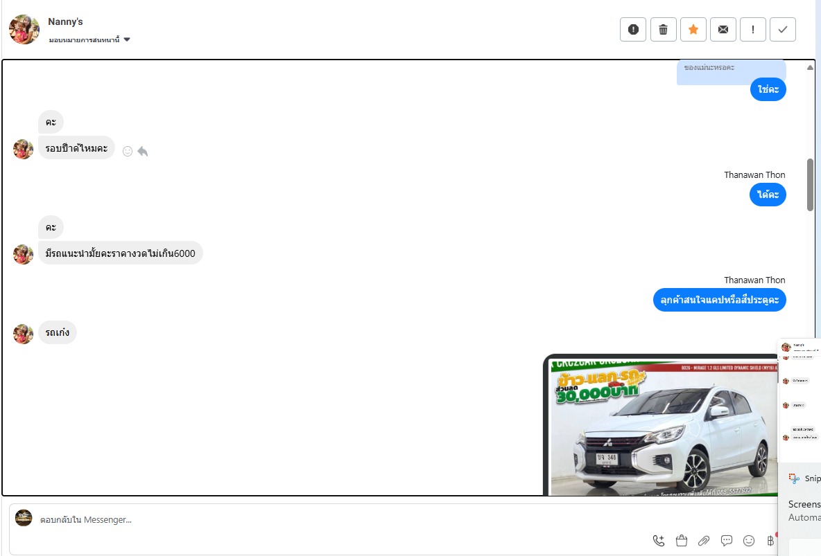Click the 'ลูกค้าสนใจแคปหรือสี่ประตูคะ' message
Image resolution: width=821 pixels, height=556 pixels.
click(x=720, y=300)
